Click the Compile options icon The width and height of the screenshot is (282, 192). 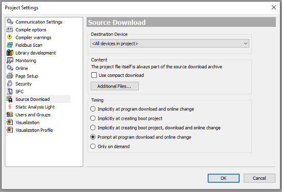click(x=10, y=30)
